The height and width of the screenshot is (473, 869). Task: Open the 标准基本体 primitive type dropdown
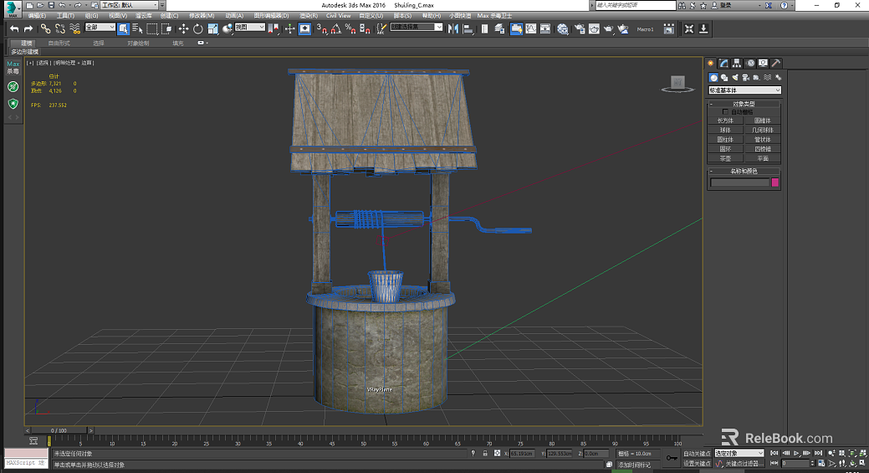[744, 90]
